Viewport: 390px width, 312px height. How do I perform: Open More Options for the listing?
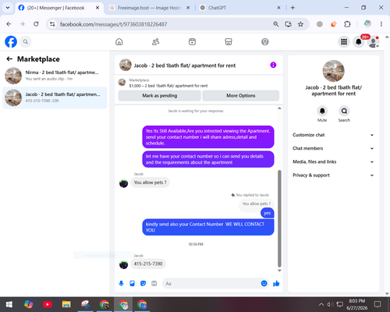(241, 96)
